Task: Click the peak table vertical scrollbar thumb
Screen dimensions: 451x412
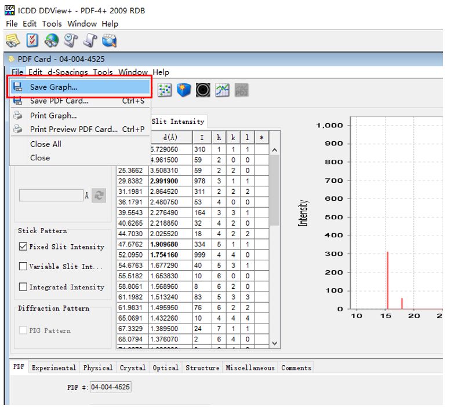Action: click(x=275, y=190)
